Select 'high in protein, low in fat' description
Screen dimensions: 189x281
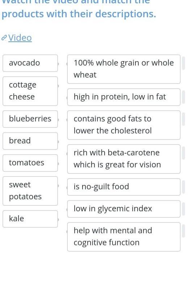click(x=124, y=97)
